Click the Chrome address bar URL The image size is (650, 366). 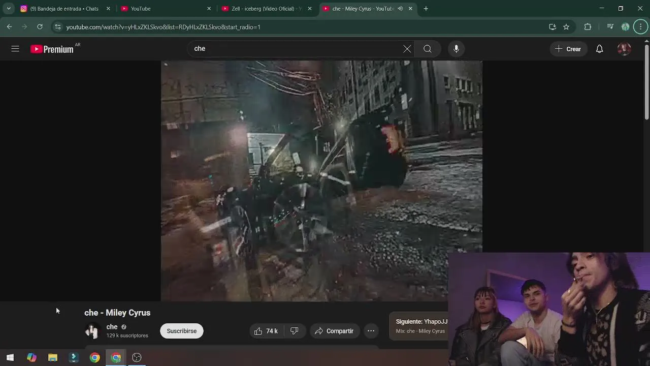tap(163, 27)
